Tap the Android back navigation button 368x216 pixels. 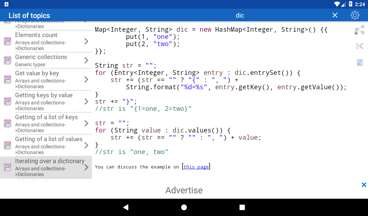pyautogui.click(x=126, y=207)
